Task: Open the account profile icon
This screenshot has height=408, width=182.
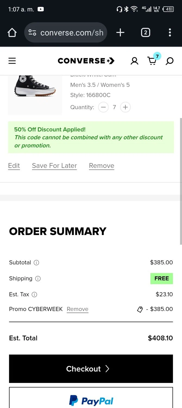Action: [134, 61]
